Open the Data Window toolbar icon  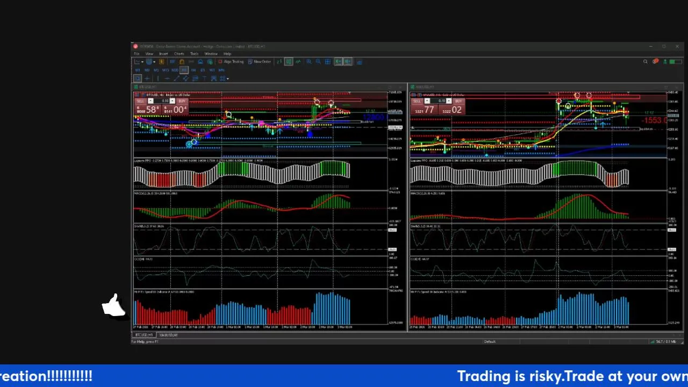click(x=173, y=62)
